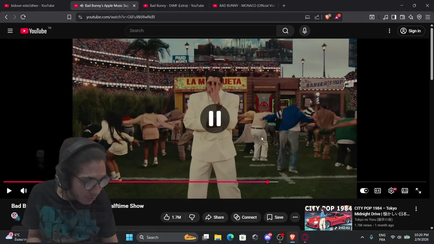This screenshot has height=244, width=434.
Task: Open a new browser tab
Action: (284, 5)
